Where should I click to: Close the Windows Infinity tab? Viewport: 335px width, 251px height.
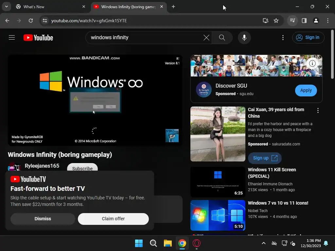tap(162, 7)
